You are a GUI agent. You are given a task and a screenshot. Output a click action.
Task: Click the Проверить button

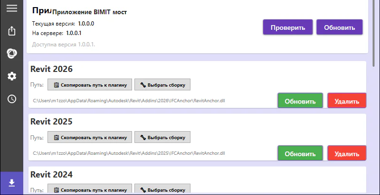[288, 27]
